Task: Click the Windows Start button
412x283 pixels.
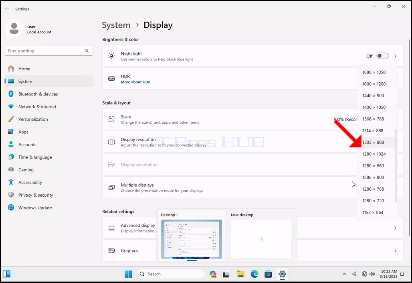Action: click(128, 274)
